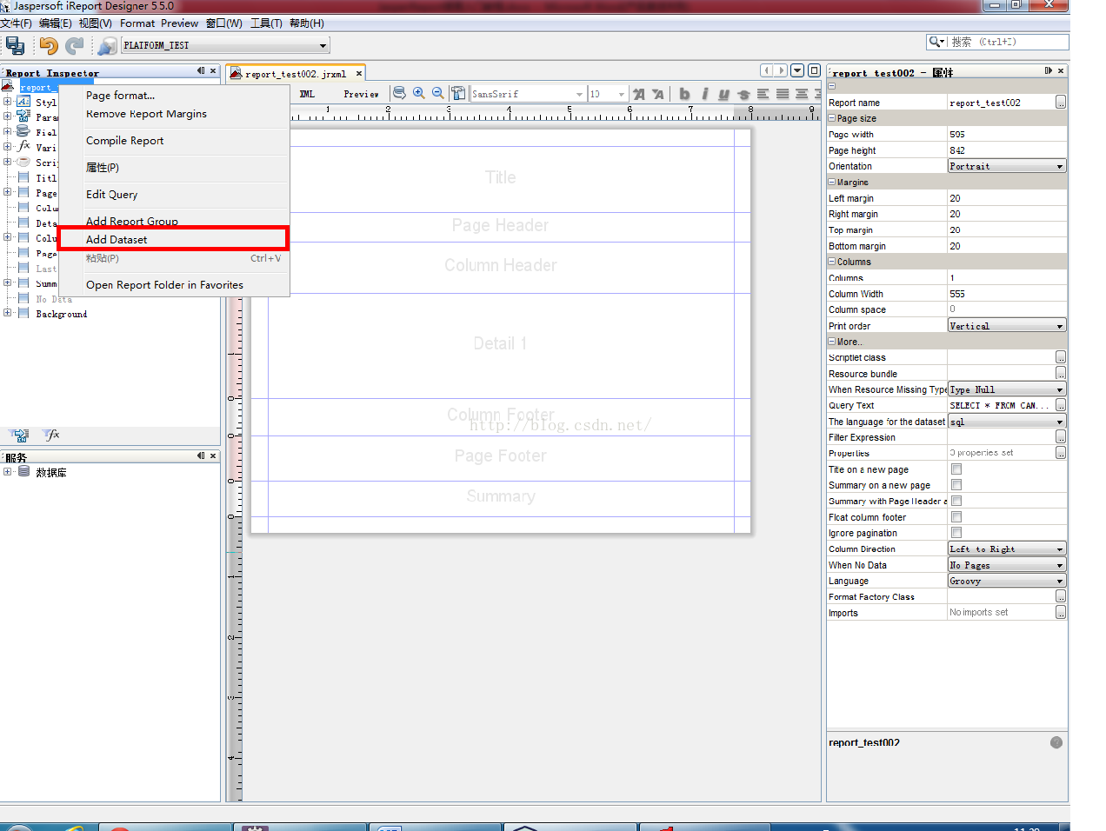Undo the last action with toolbar arrow
The width and height of the screenshot is (1106, 831).
(x=49, y=45)
